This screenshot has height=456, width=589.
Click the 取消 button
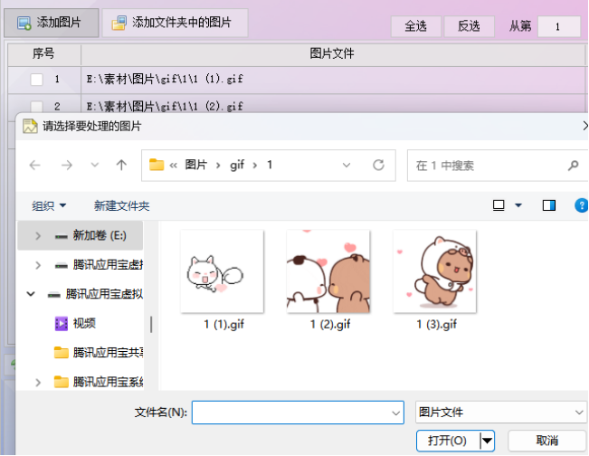click(547, 441)
